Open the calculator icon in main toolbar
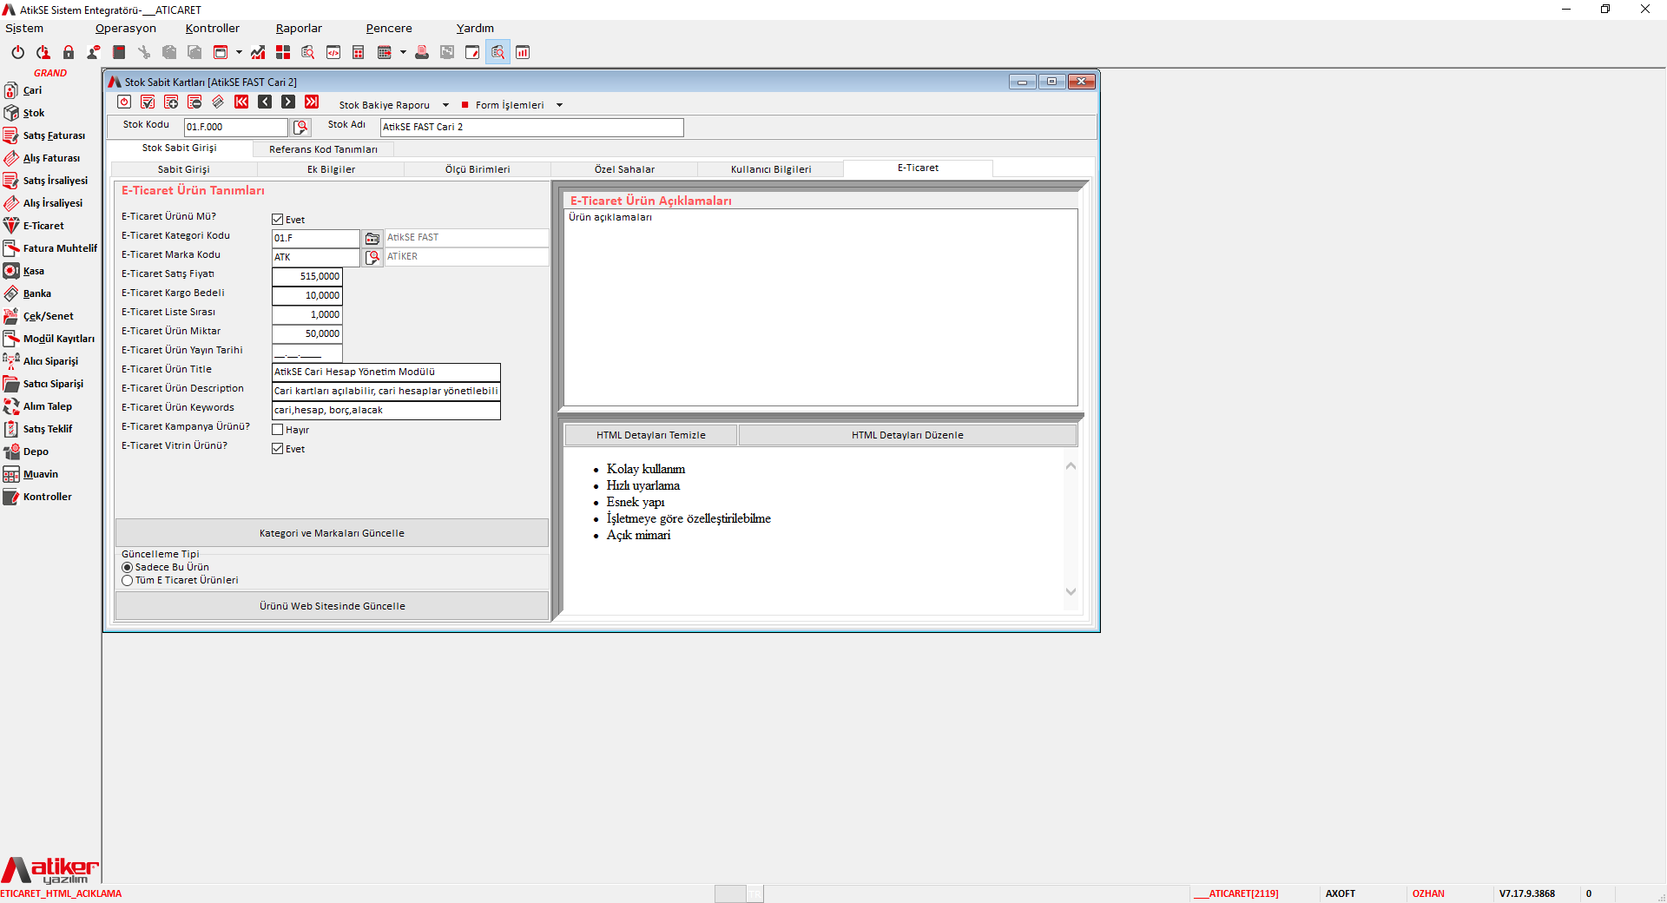This screenshot has height=903, width=1667. point(358,52)
